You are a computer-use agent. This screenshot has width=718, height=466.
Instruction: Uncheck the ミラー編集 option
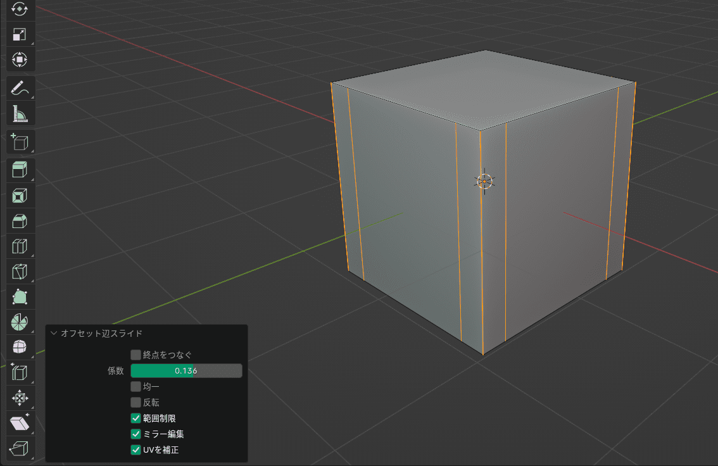click(x=135, y=434)
